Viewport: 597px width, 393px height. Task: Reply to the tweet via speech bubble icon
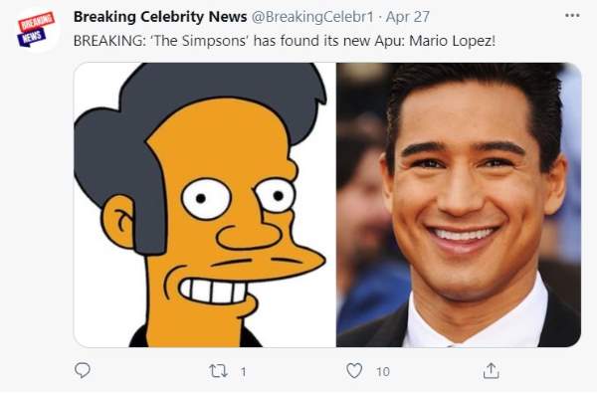[x=83, y=370]
